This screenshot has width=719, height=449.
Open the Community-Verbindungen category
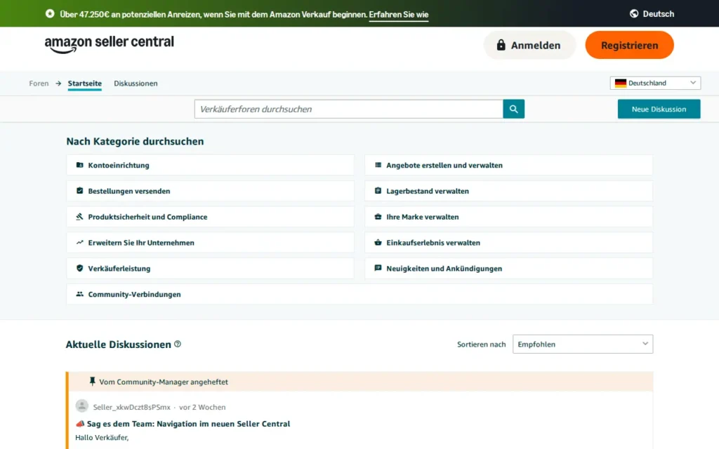pos(359,294)
